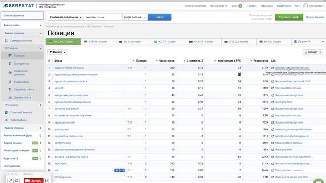The width and height of the screenshot is (326, 183).
Task: Open external link icon for row 4 URL
Action: click(273, 88)
